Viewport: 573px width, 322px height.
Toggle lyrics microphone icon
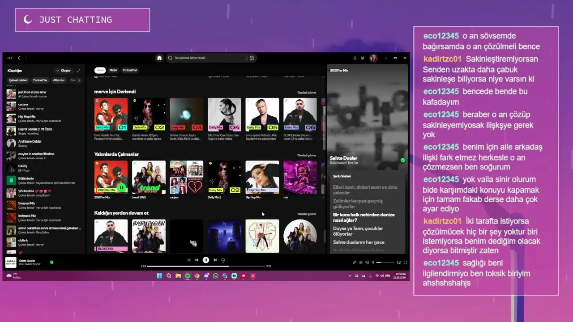tap(355, 263)
